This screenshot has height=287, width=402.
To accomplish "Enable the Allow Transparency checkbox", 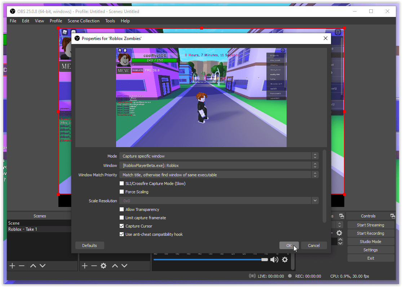I will (x=122, y=209).
